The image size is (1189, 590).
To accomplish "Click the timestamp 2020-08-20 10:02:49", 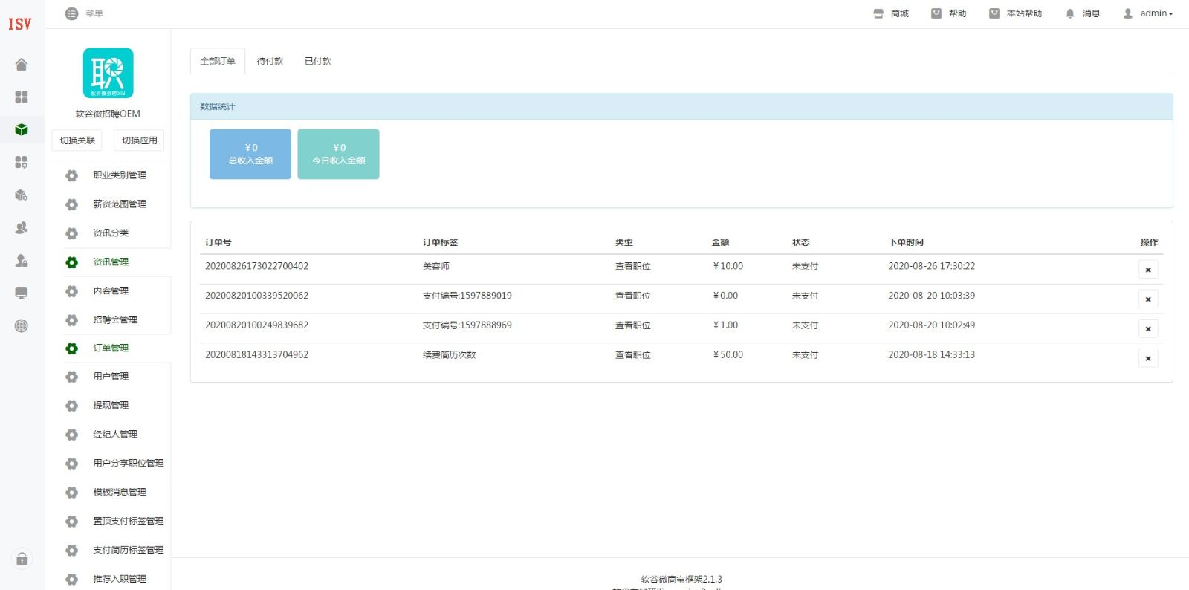I will (932, 325).
